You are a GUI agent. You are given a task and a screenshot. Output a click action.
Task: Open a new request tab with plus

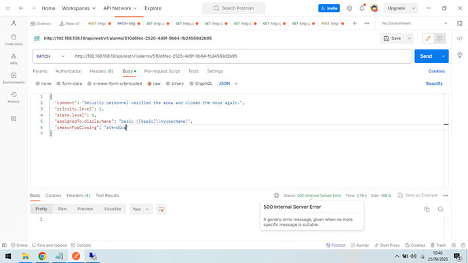tap(354, 23)
